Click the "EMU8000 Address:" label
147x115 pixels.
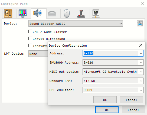tap(64, 62)
